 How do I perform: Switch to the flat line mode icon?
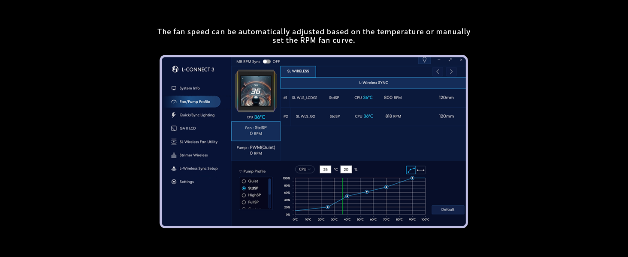tap(421, 170)
